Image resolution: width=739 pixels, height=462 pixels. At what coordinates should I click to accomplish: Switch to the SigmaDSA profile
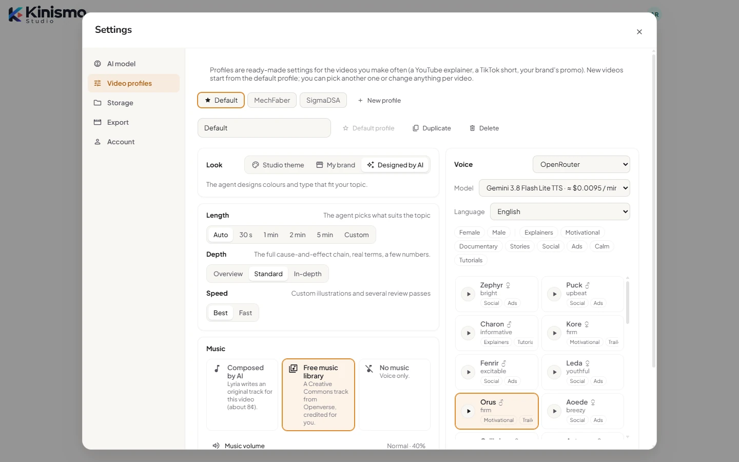tap(323, 100)
